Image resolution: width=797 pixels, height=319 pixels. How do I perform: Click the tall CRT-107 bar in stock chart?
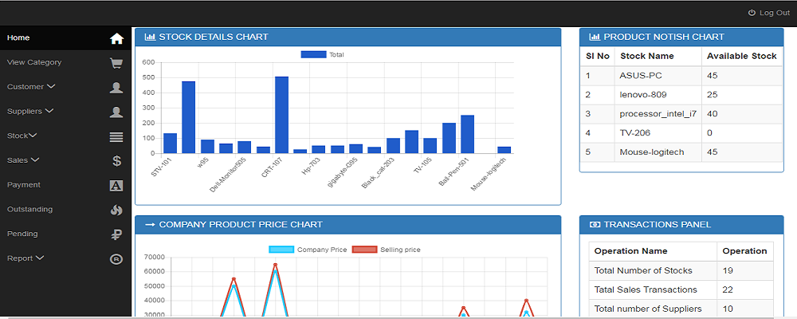[x=281, y=115]
